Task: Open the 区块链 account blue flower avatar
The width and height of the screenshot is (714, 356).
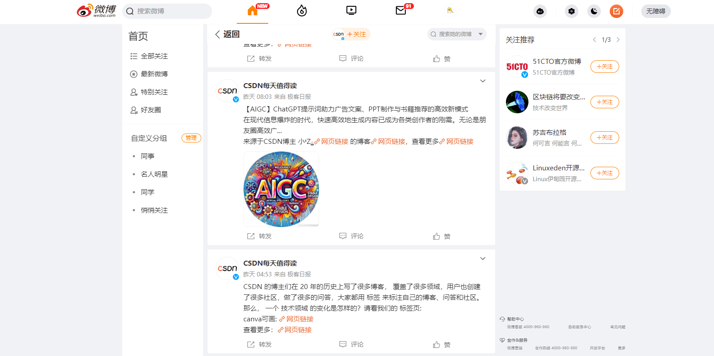Action: pos(517,102)
